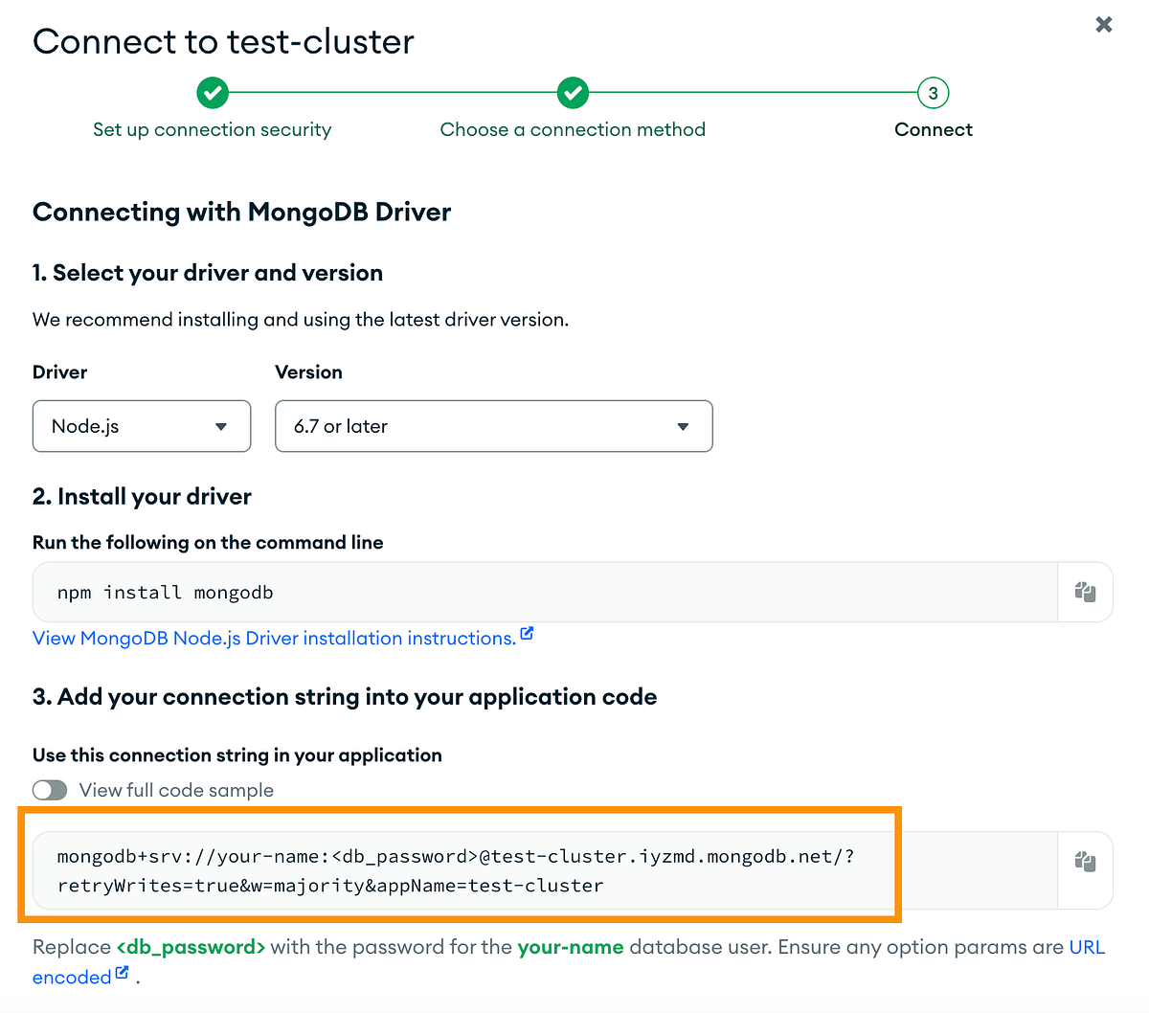
Task: Go to Set up connection security step
Action: 212,128
